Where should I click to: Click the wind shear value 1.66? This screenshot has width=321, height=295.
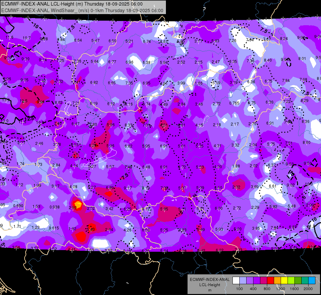coord(199,83)
